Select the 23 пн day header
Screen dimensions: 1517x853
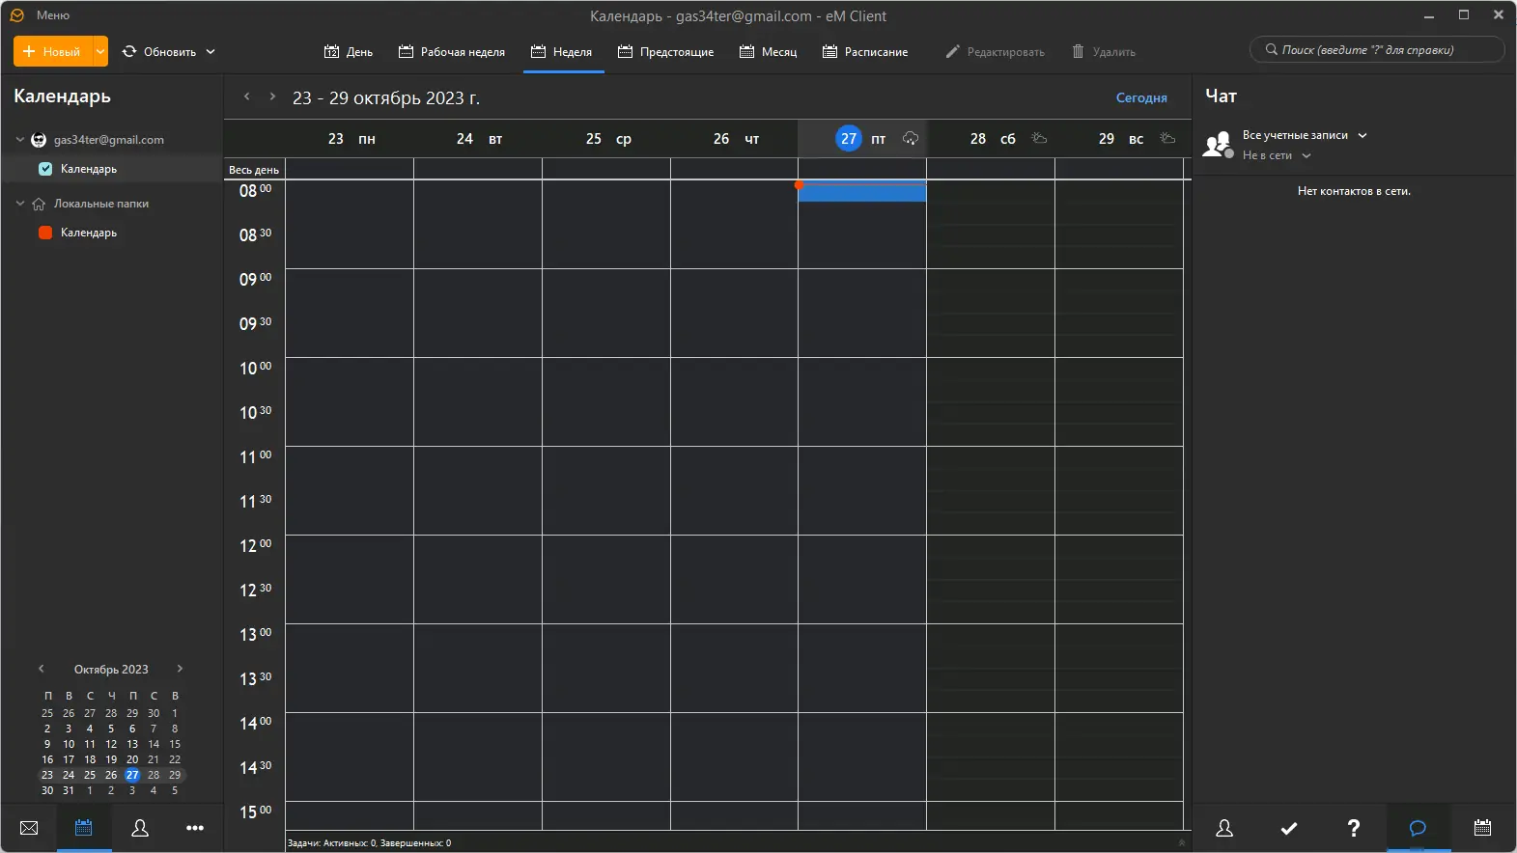351,139
